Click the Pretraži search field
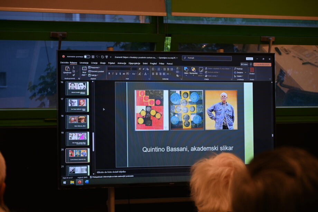Viewport: 318px width, 212px height. tap(207, 58)
